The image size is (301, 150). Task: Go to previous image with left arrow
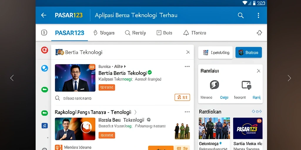12,78
